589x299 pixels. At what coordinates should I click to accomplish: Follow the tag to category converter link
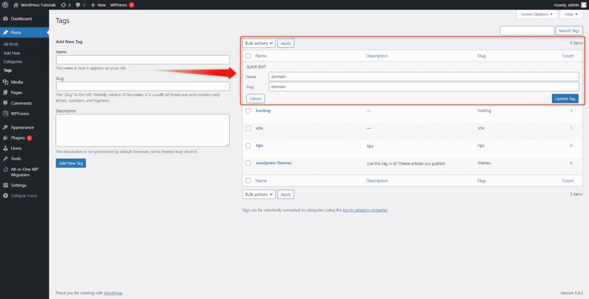click(x=365, y=210)
